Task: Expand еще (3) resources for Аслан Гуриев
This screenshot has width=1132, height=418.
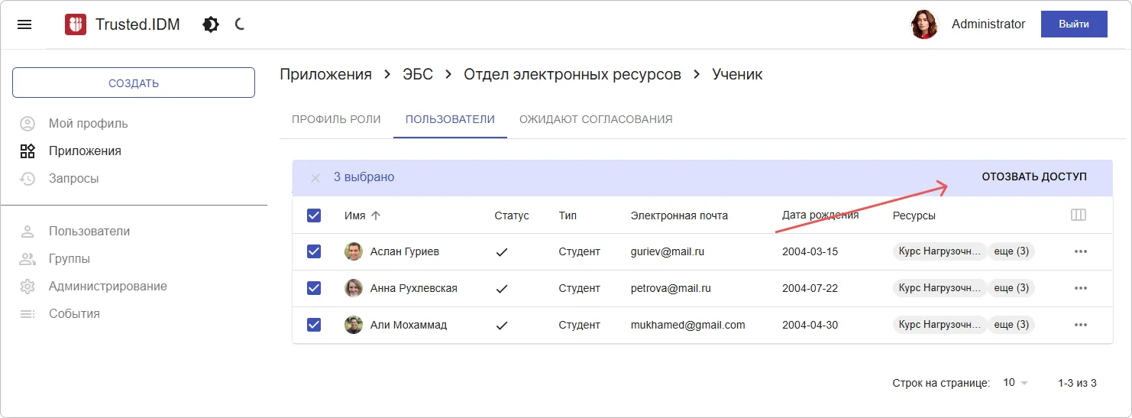Action: click(1011, 251)
